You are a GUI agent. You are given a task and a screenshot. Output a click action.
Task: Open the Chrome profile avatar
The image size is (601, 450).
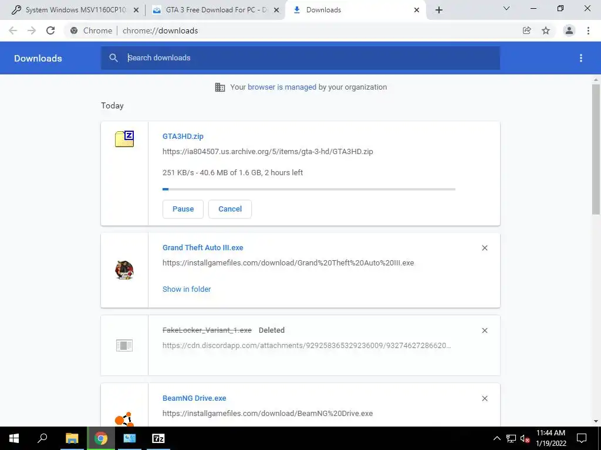click(569, 30)
